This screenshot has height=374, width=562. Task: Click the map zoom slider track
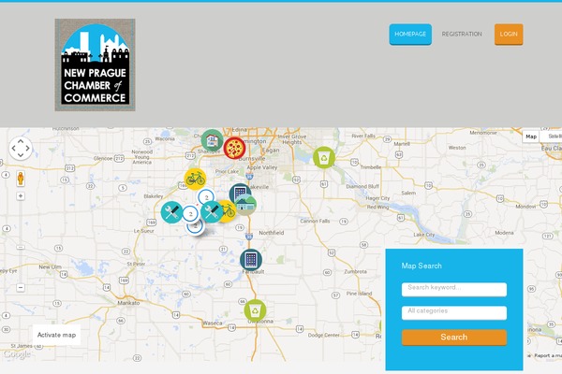pyautogui.click(x=21, y=242)
